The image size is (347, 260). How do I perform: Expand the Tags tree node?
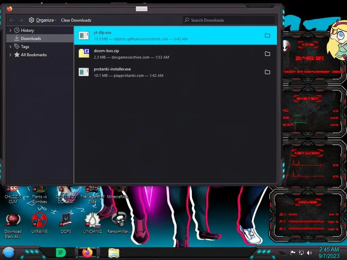point(10,47)
